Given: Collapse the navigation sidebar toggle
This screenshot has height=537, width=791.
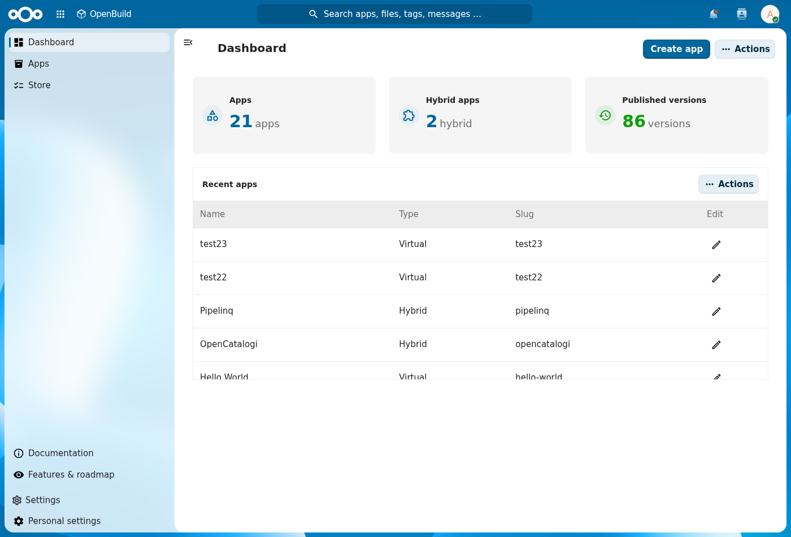Looking at the screenshot, I should pos(188,42).
